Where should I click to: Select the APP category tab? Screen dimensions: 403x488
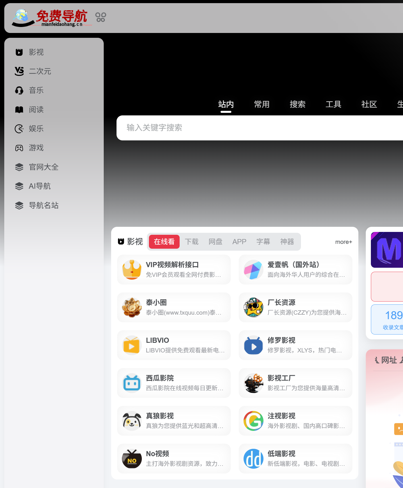click(x=239, y=242)
